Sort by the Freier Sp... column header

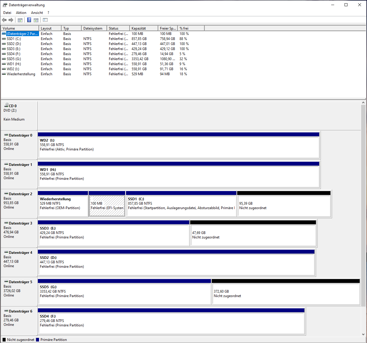[x=168, y=28]
